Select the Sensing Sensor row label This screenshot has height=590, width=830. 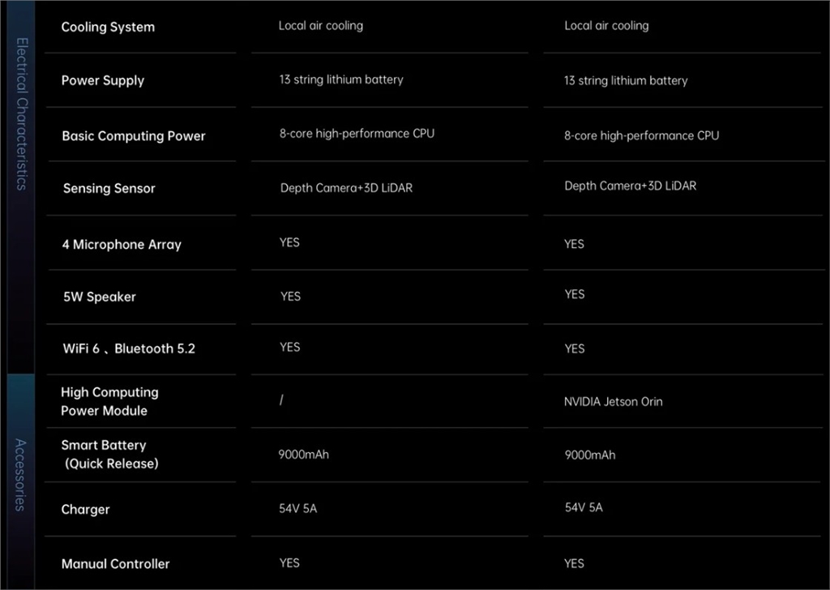[x=109, y=188]
